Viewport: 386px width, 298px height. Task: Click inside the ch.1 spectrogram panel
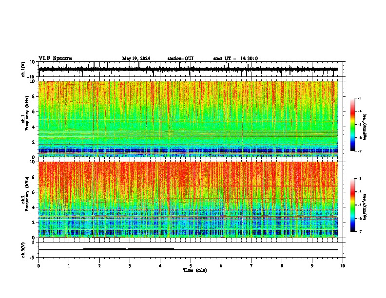tap(188, 119)
